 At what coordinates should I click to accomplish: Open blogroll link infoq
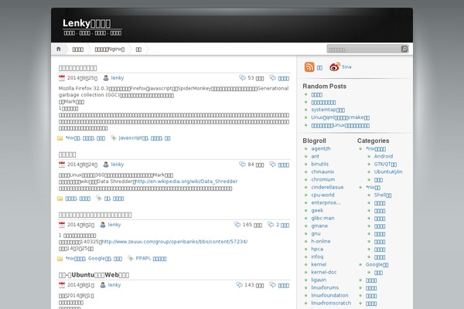click(x=317, y=256)
